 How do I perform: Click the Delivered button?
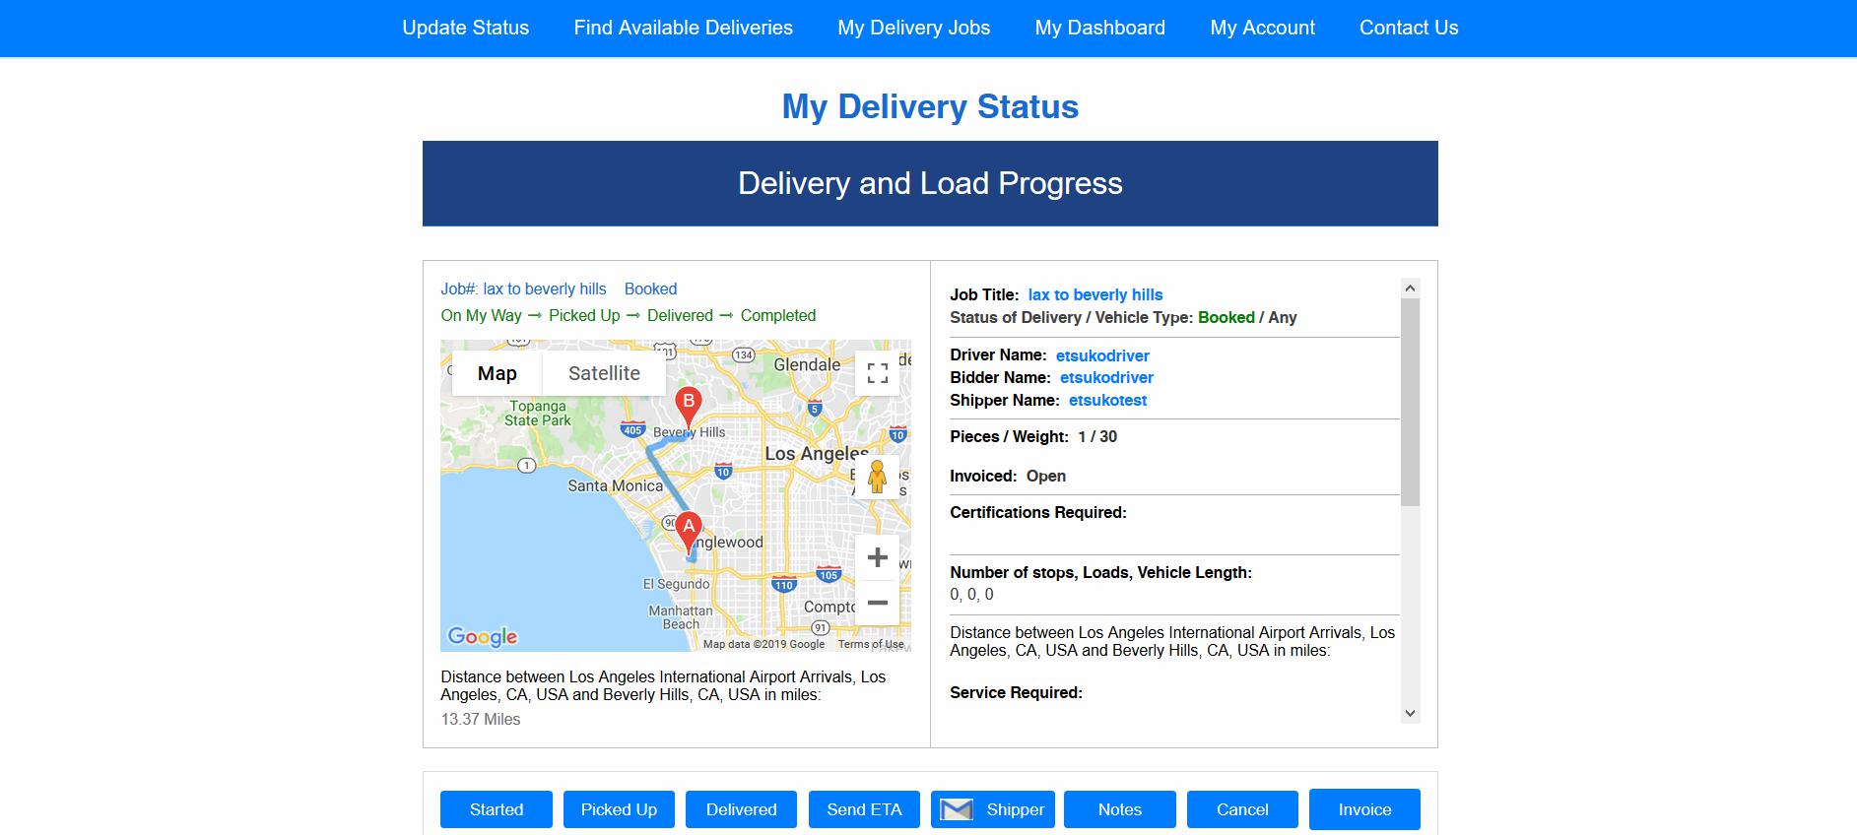[742, 809]
